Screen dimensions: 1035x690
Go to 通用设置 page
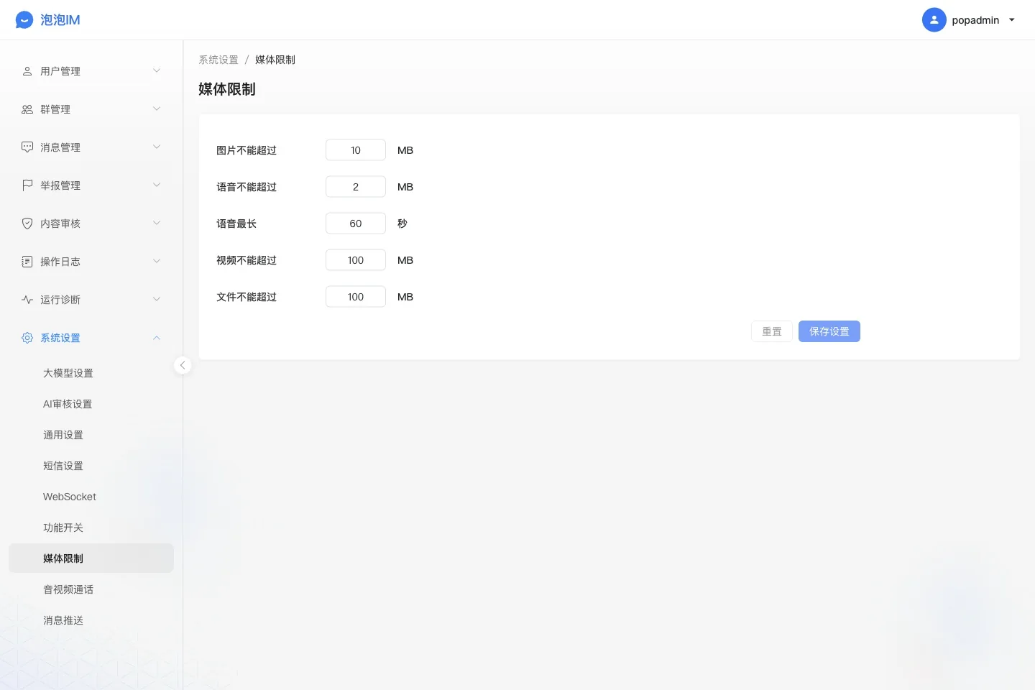click(91, 435)
